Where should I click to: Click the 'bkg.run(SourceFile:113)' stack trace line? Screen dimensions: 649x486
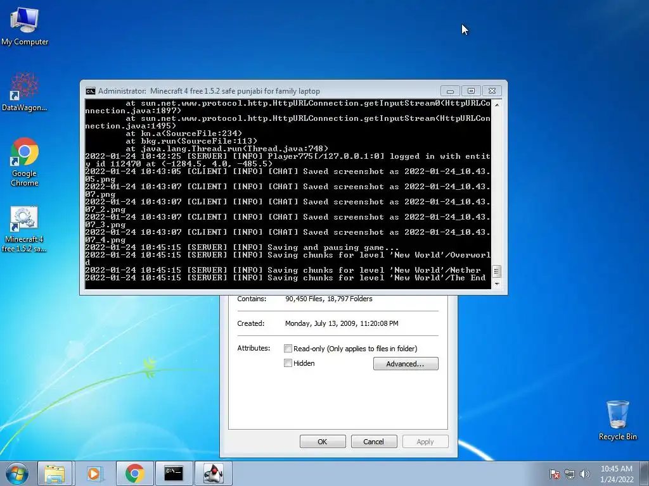coord(191,141)
